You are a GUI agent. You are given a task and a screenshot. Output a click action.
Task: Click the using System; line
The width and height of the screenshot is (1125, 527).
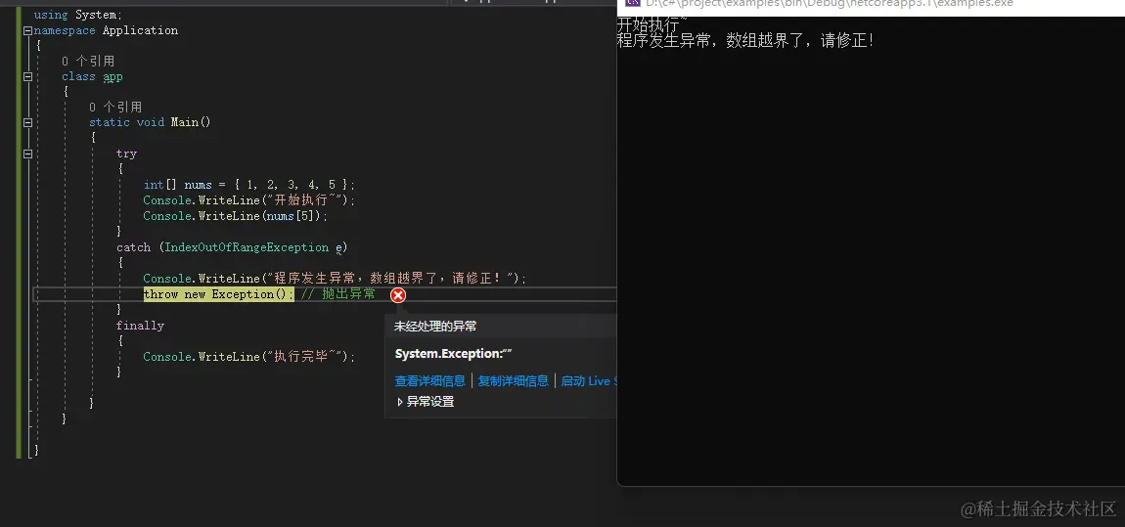[77, 15]
